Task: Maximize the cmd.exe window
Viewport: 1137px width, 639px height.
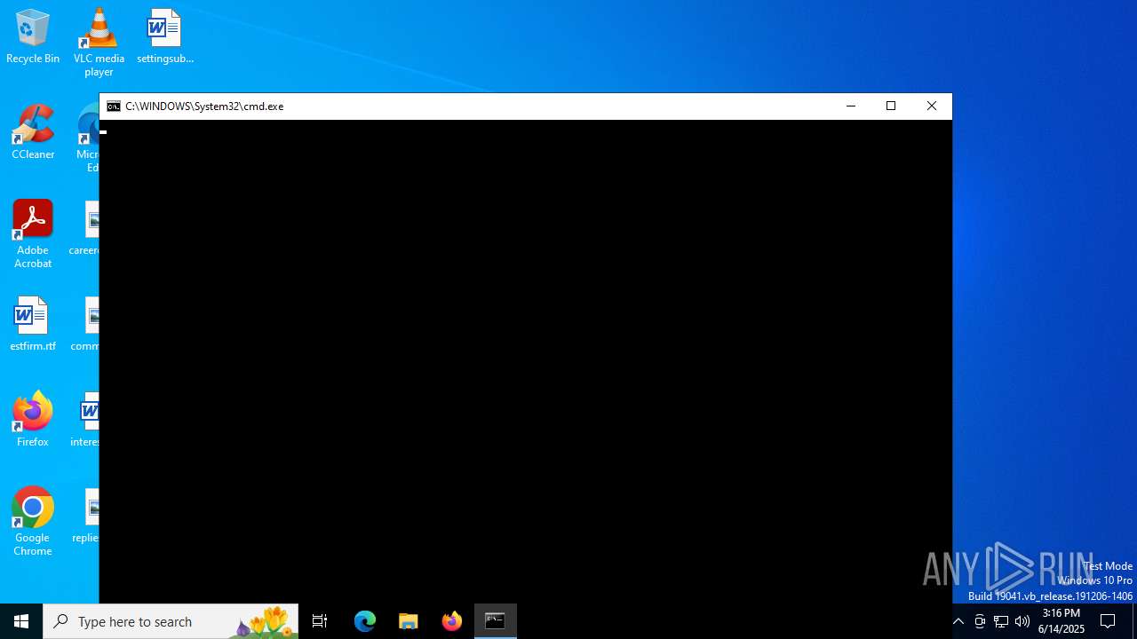Action: pyautogui.click(x=891, y=106)
